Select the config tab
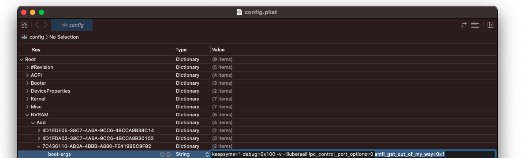This screenshot has height=158, width=522. point(72,25)
